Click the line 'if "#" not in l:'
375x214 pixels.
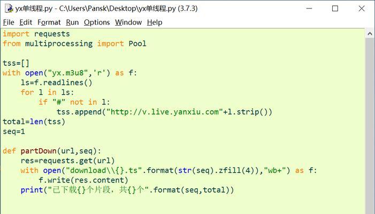[x=74, y=102]
